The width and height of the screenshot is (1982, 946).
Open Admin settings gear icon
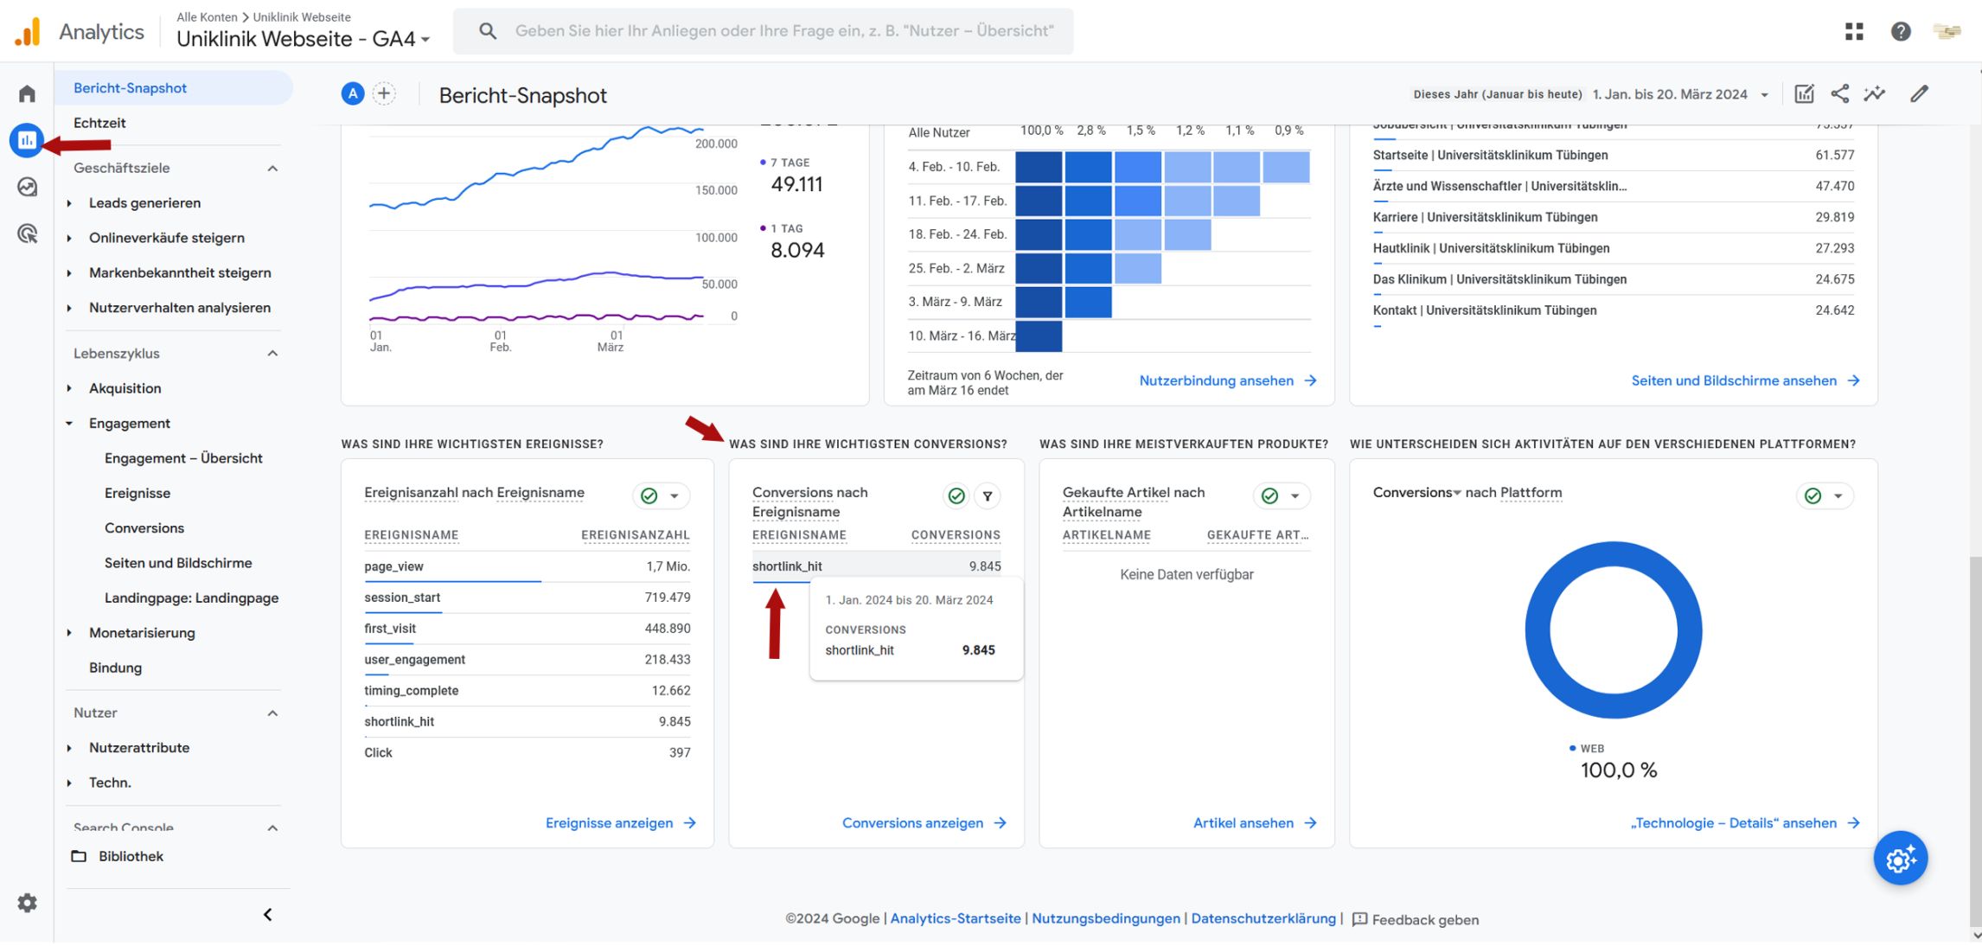27,903
